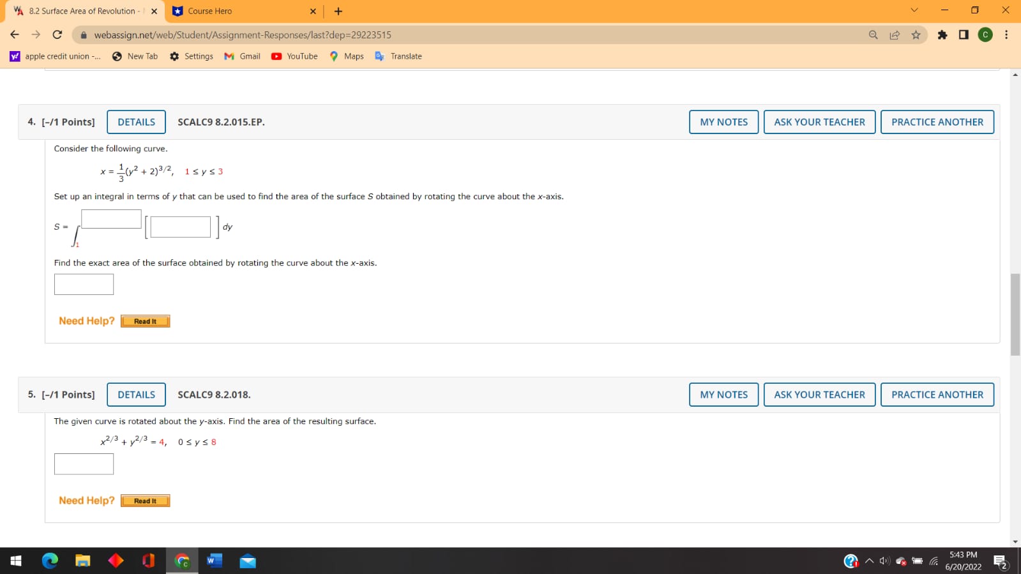This screenshot has width=1021, height=574.
Task: Open the side panel icon
Action: click(964, 34)
